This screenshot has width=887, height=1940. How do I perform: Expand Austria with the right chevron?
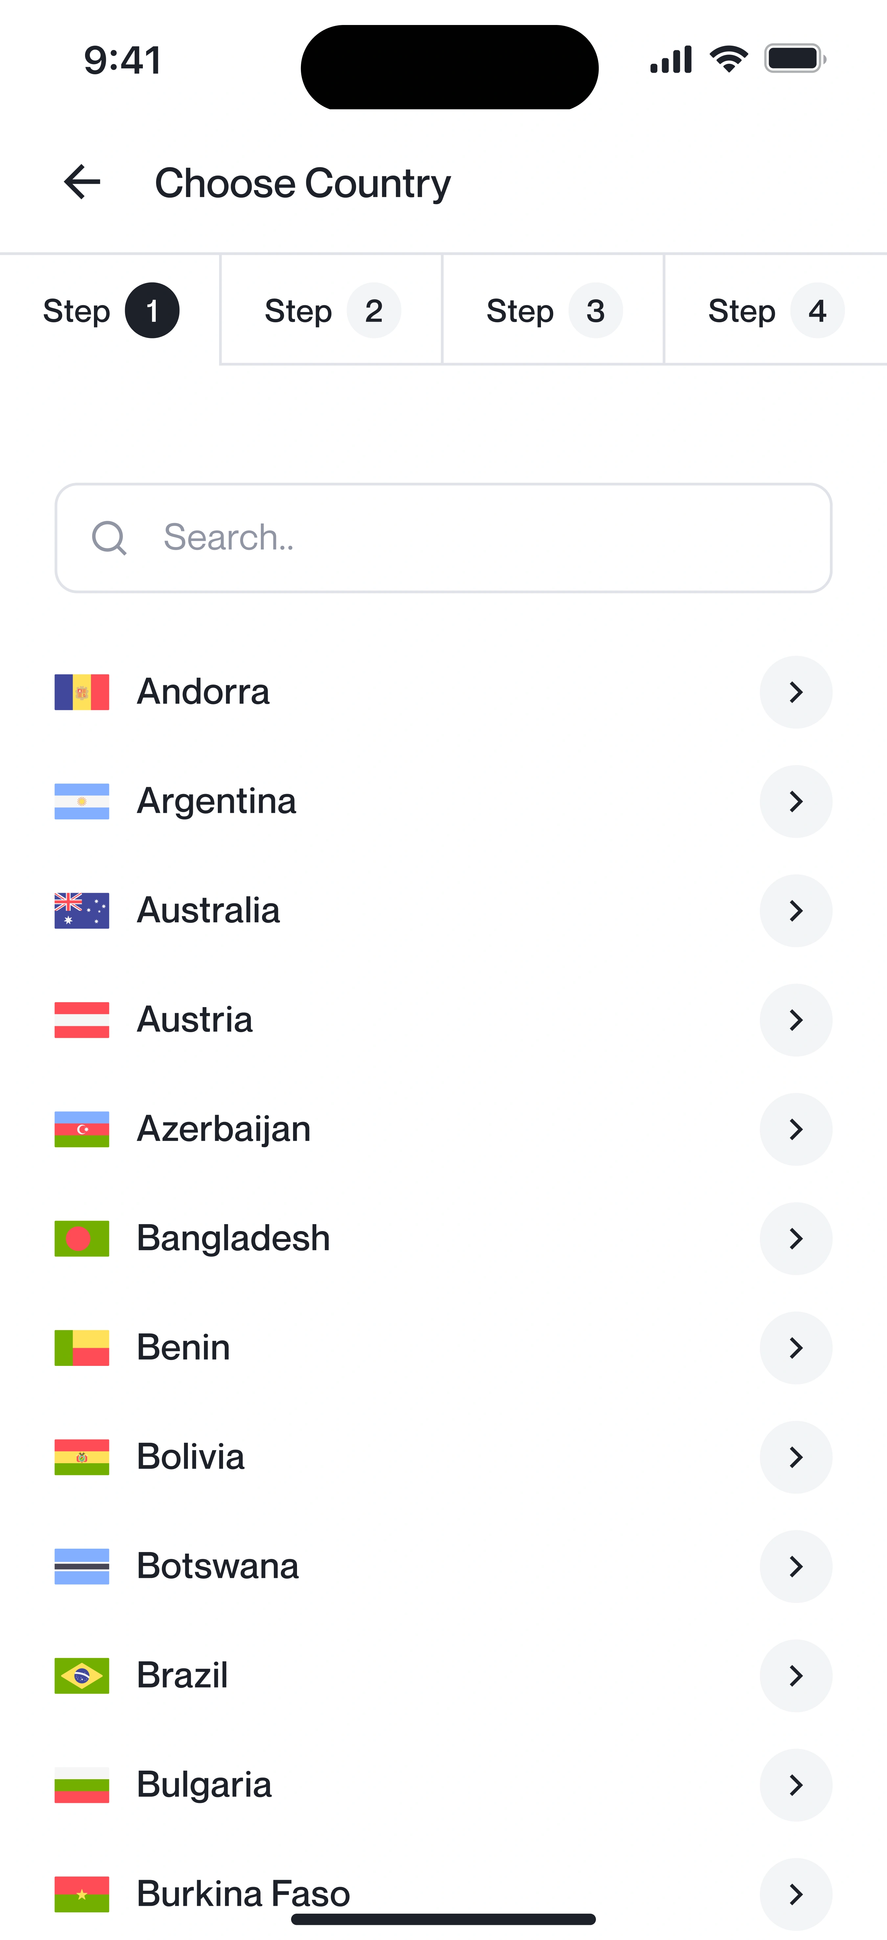coord(795,1020)
